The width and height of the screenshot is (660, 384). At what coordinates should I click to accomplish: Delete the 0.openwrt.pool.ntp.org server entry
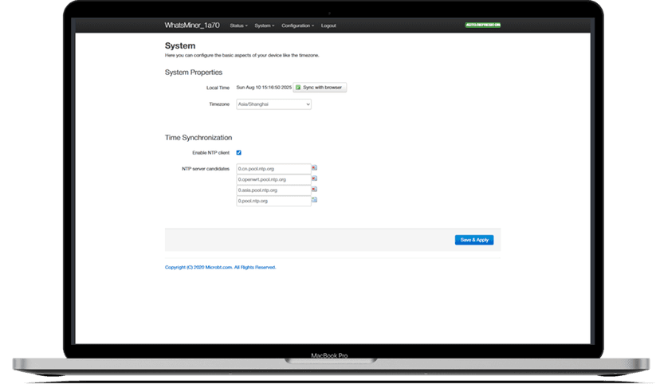pyautogui.click(x=314, y=178)
